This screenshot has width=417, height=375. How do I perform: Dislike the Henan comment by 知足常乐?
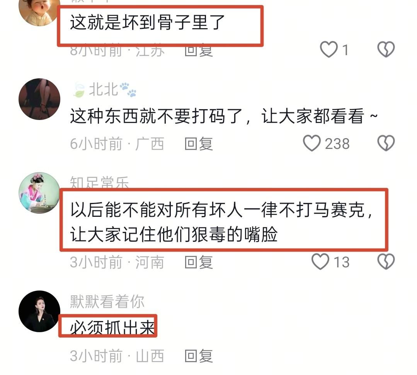[x=386, y=262]
